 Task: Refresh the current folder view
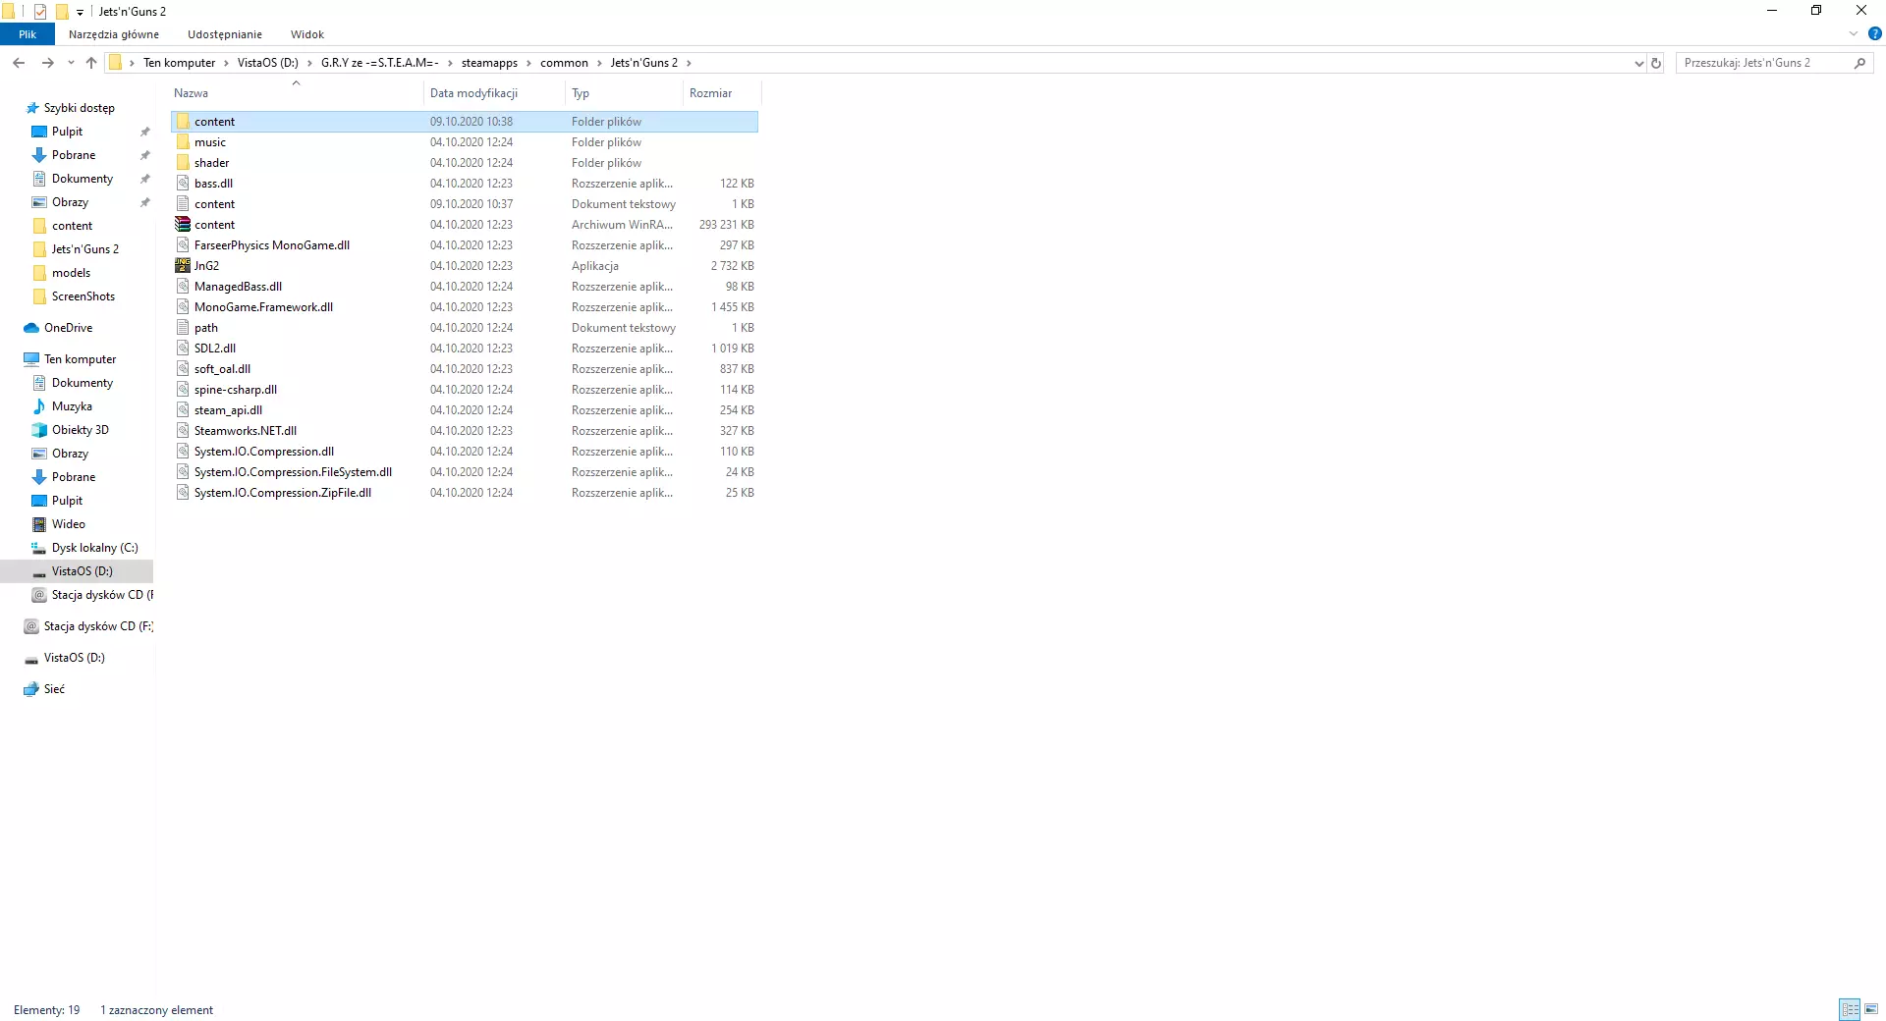click(1656, 63)
